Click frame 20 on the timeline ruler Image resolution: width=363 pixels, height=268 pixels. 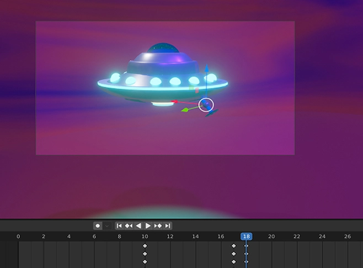coord(271,237)
